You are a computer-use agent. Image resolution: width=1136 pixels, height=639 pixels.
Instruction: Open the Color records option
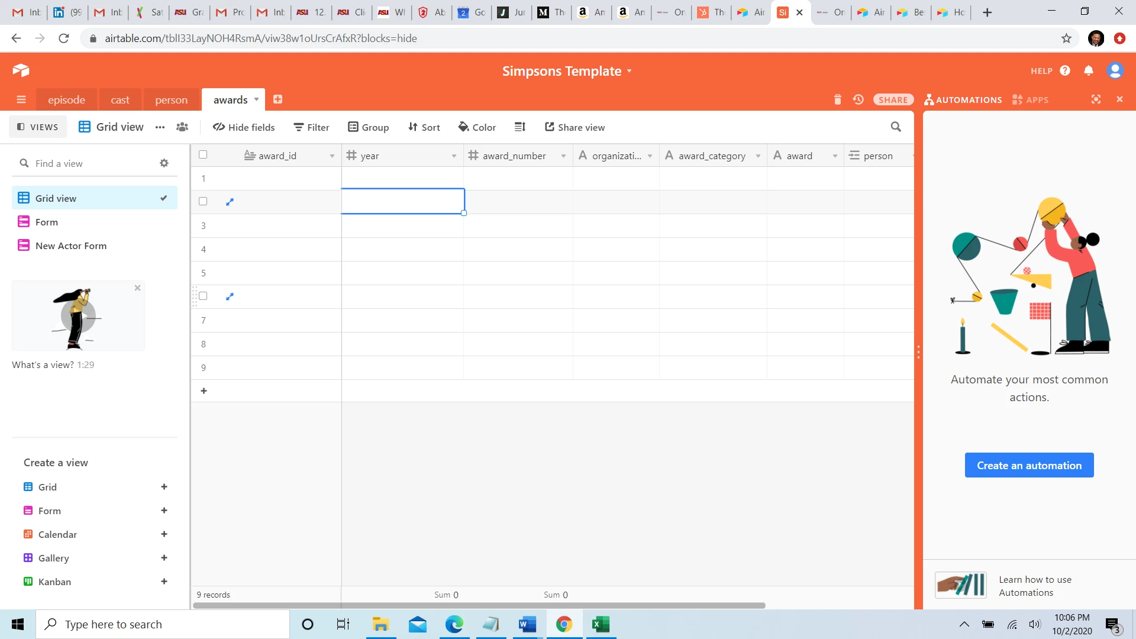point(477,127)
